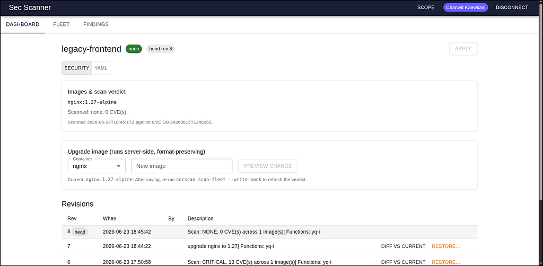Click DISCONNECT in the top bar
Viewport: 543px width, 266px height.
point(512,7)
